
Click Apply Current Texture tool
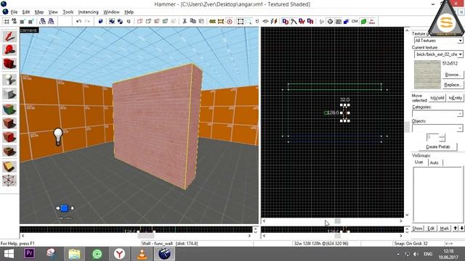(9, 123)
